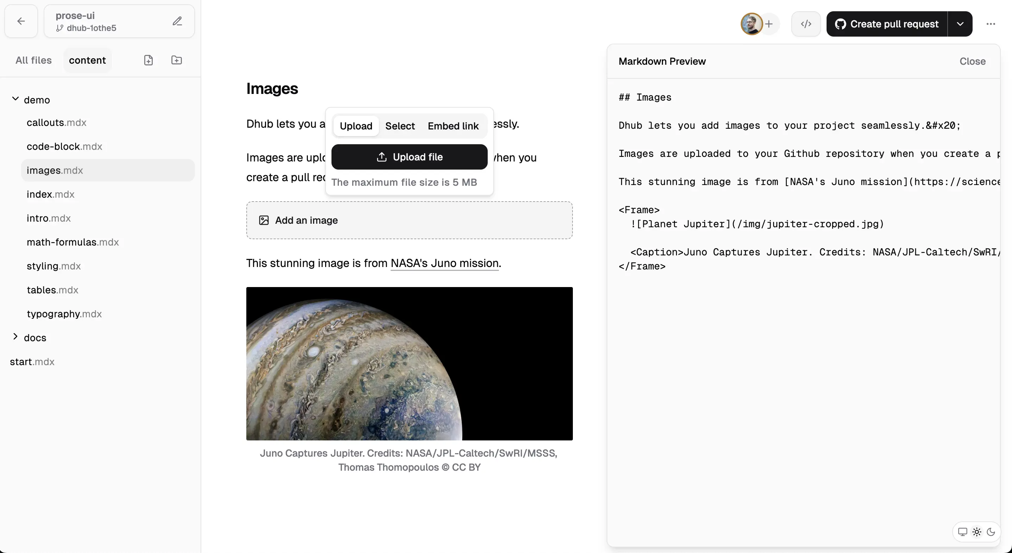Switch to the Upload tab
The width and height of the screenshot is (1012, 553).
coord(355,126)
